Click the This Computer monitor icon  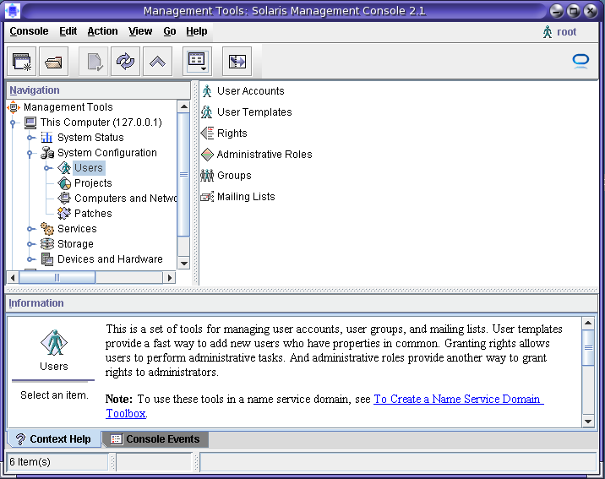coord(30,122)
